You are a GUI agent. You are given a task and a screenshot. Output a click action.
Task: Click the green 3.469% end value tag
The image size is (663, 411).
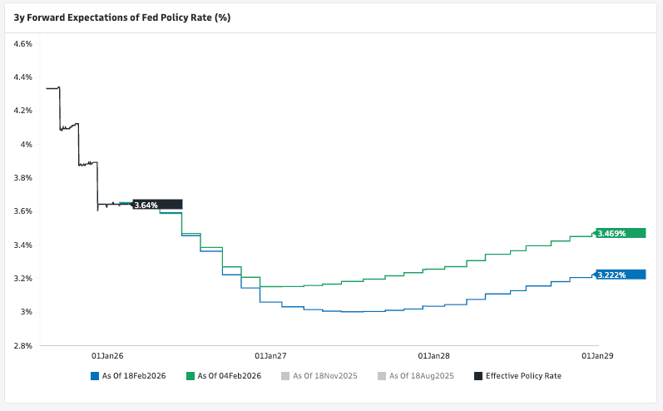pyautogui.click(x=621, y=234)
